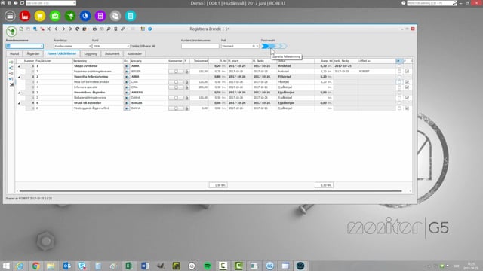
Task: Click the phase overview progress arrows
Action: [274, 46]
